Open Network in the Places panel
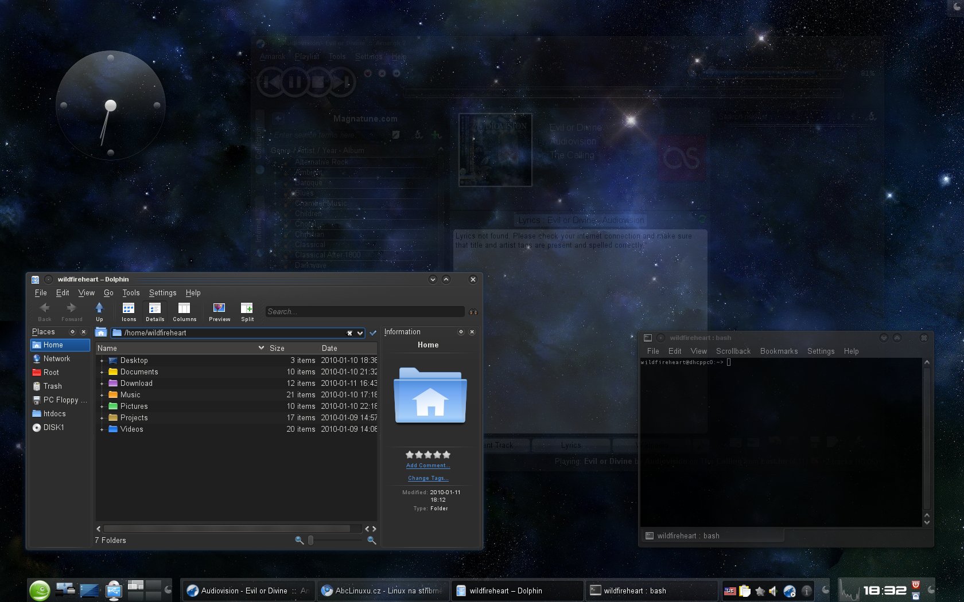This screenshot has width=964, height=602. coord(60,359)
